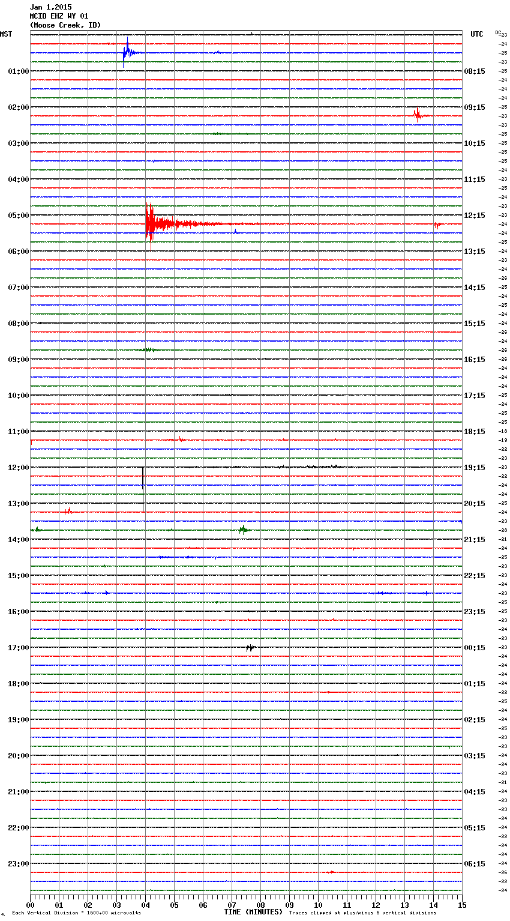Click the 21:00 MST time label

pyautogui.click(x=18, y=792)
